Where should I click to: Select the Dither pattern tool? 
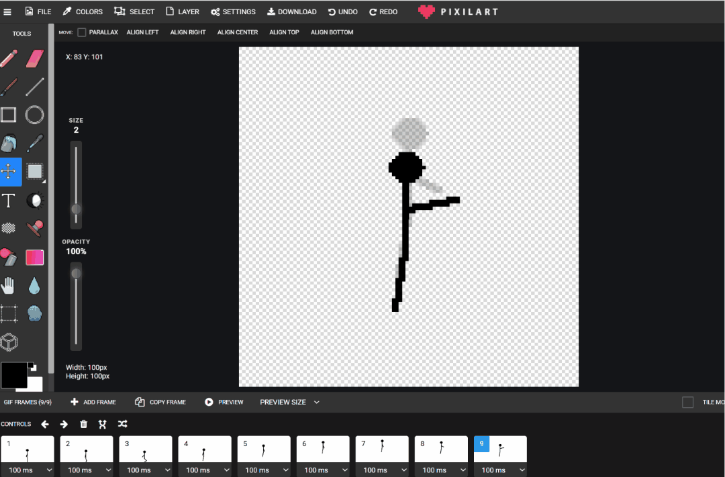[8, 228]
